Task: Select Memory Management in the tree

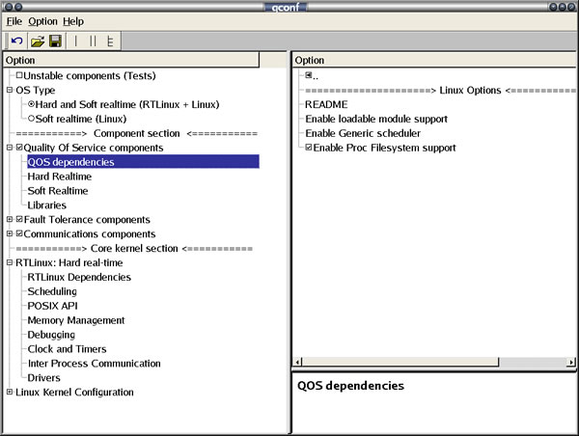Action: tap(75, 320)
